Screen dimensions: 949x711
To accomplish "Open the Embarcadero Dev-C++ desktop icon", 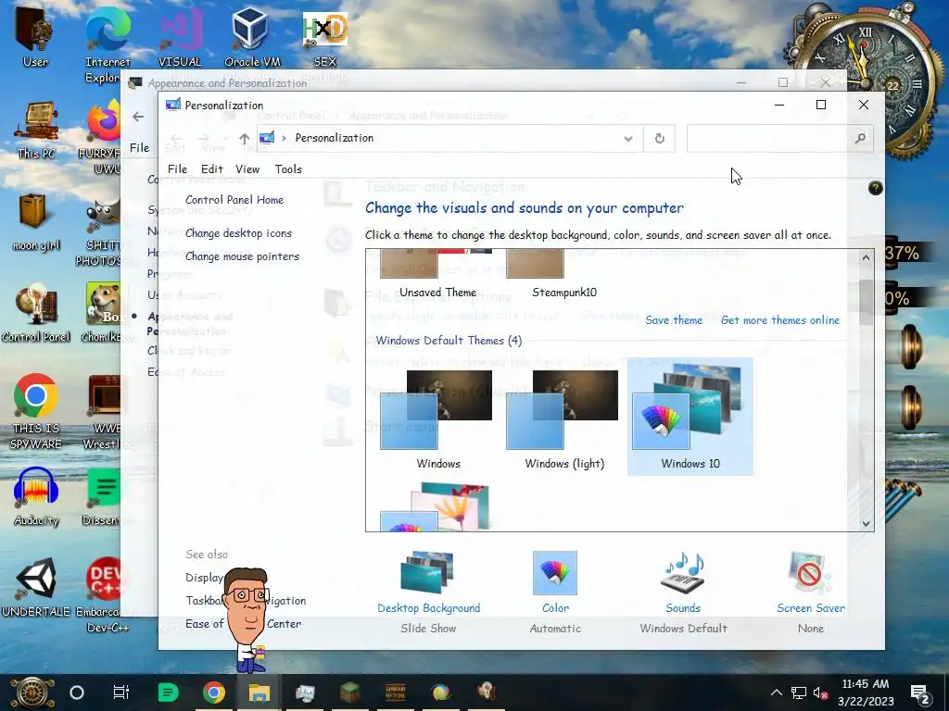I will click(108, 595).
